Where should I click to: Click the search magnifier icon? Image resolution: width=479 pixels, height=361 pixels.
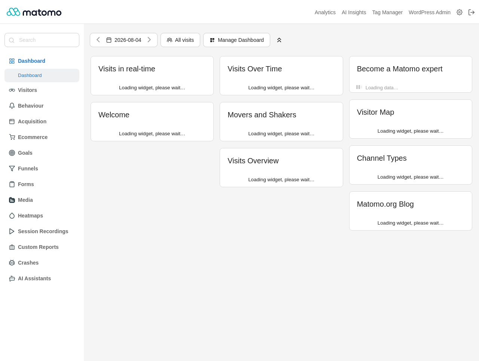12,40
